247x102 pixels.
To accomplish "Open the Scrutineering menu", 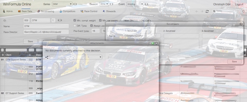I will (x=46, y=11).
